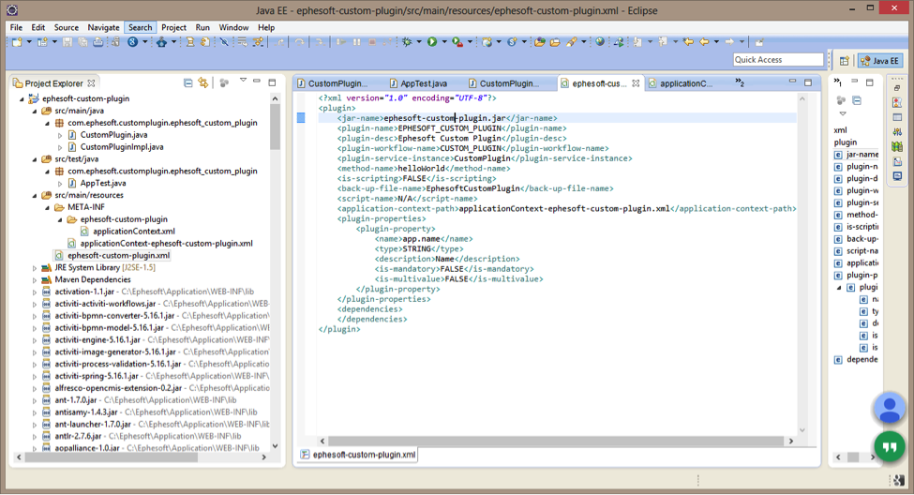This screenshot has width=914, height=495.
Task: Open the Run button dropdown arrow
Action: point(444,42)
